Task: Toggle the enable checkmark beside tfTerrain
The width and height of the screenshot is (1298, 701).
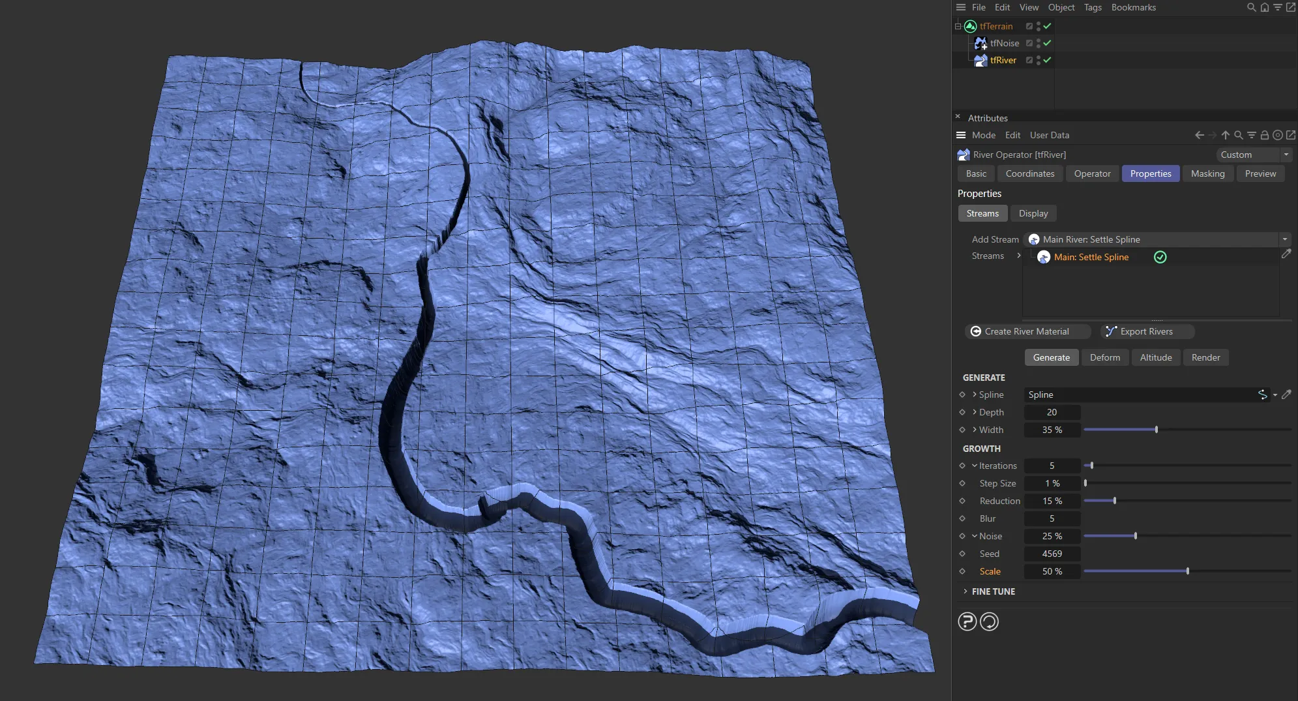Action: point(1047,26)
